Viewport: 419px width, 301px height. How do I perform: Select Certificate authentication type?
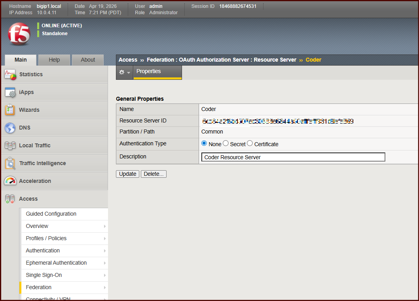[250, 143]
